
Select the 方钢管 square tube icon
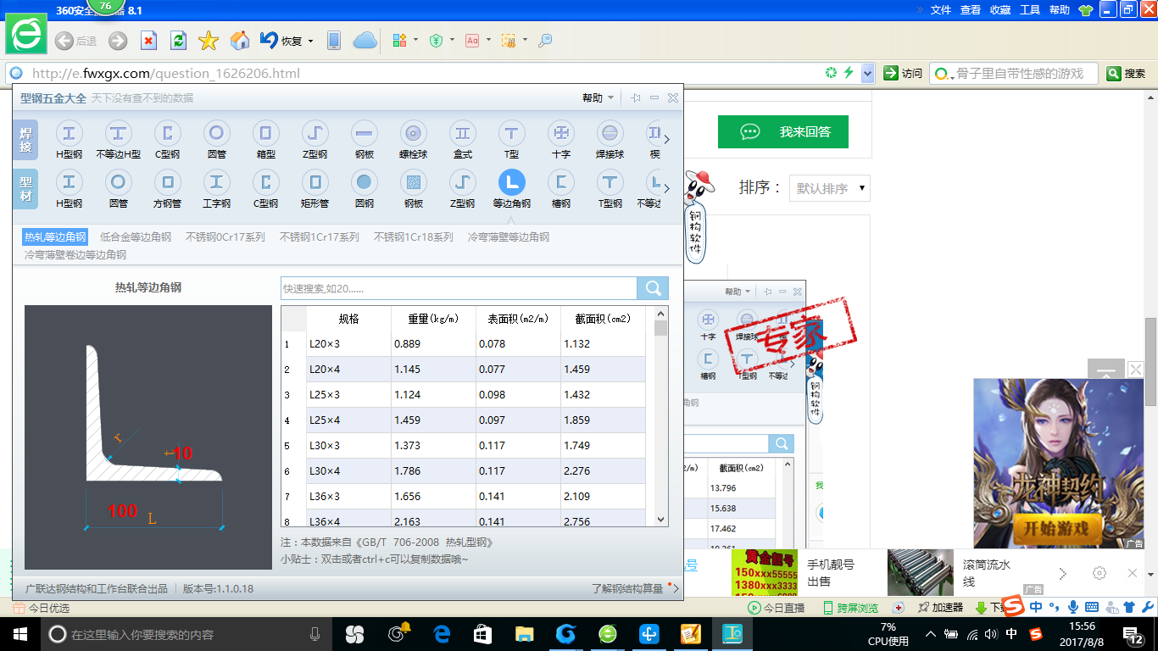(167, 182)
